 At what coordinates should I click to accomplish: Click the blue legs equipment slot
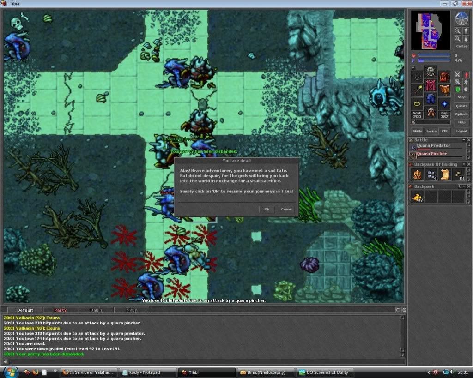click(431, 99)
